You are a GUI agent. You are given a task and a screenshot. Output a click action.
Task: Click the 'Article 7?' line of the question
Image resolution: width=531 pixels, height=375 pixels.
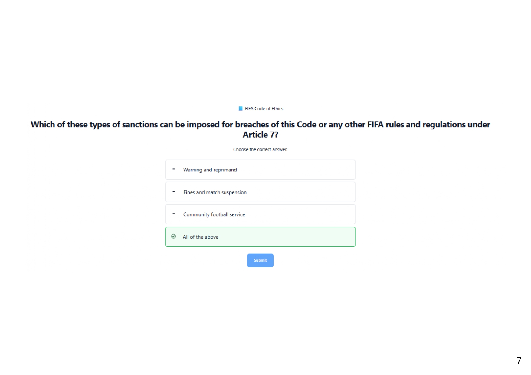click(260, 135)
